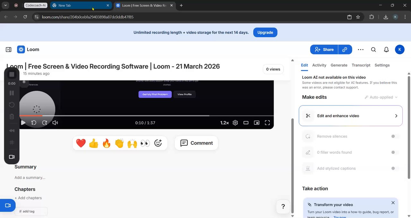Toggle Remove silences switch
411x218 pixels.
tap(395, 136)
